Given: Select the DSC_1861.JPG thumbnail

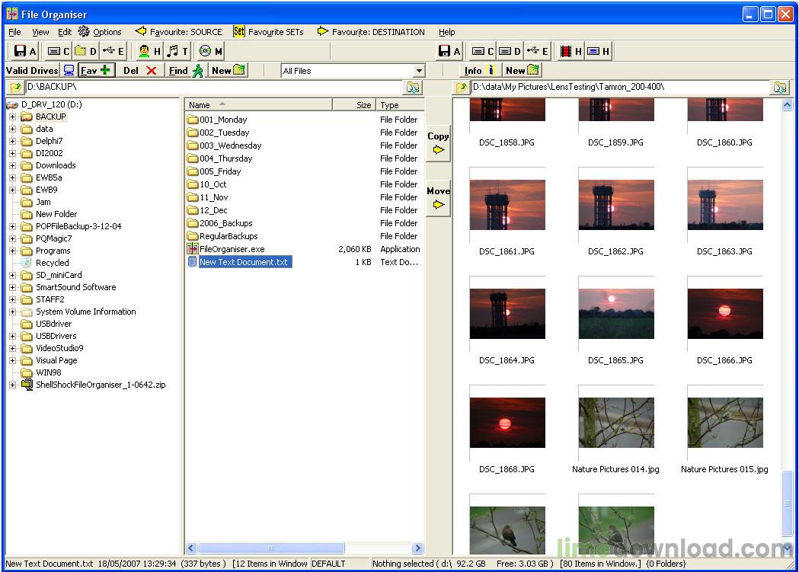Looking at the screenshot, I should tap(507, 203).
